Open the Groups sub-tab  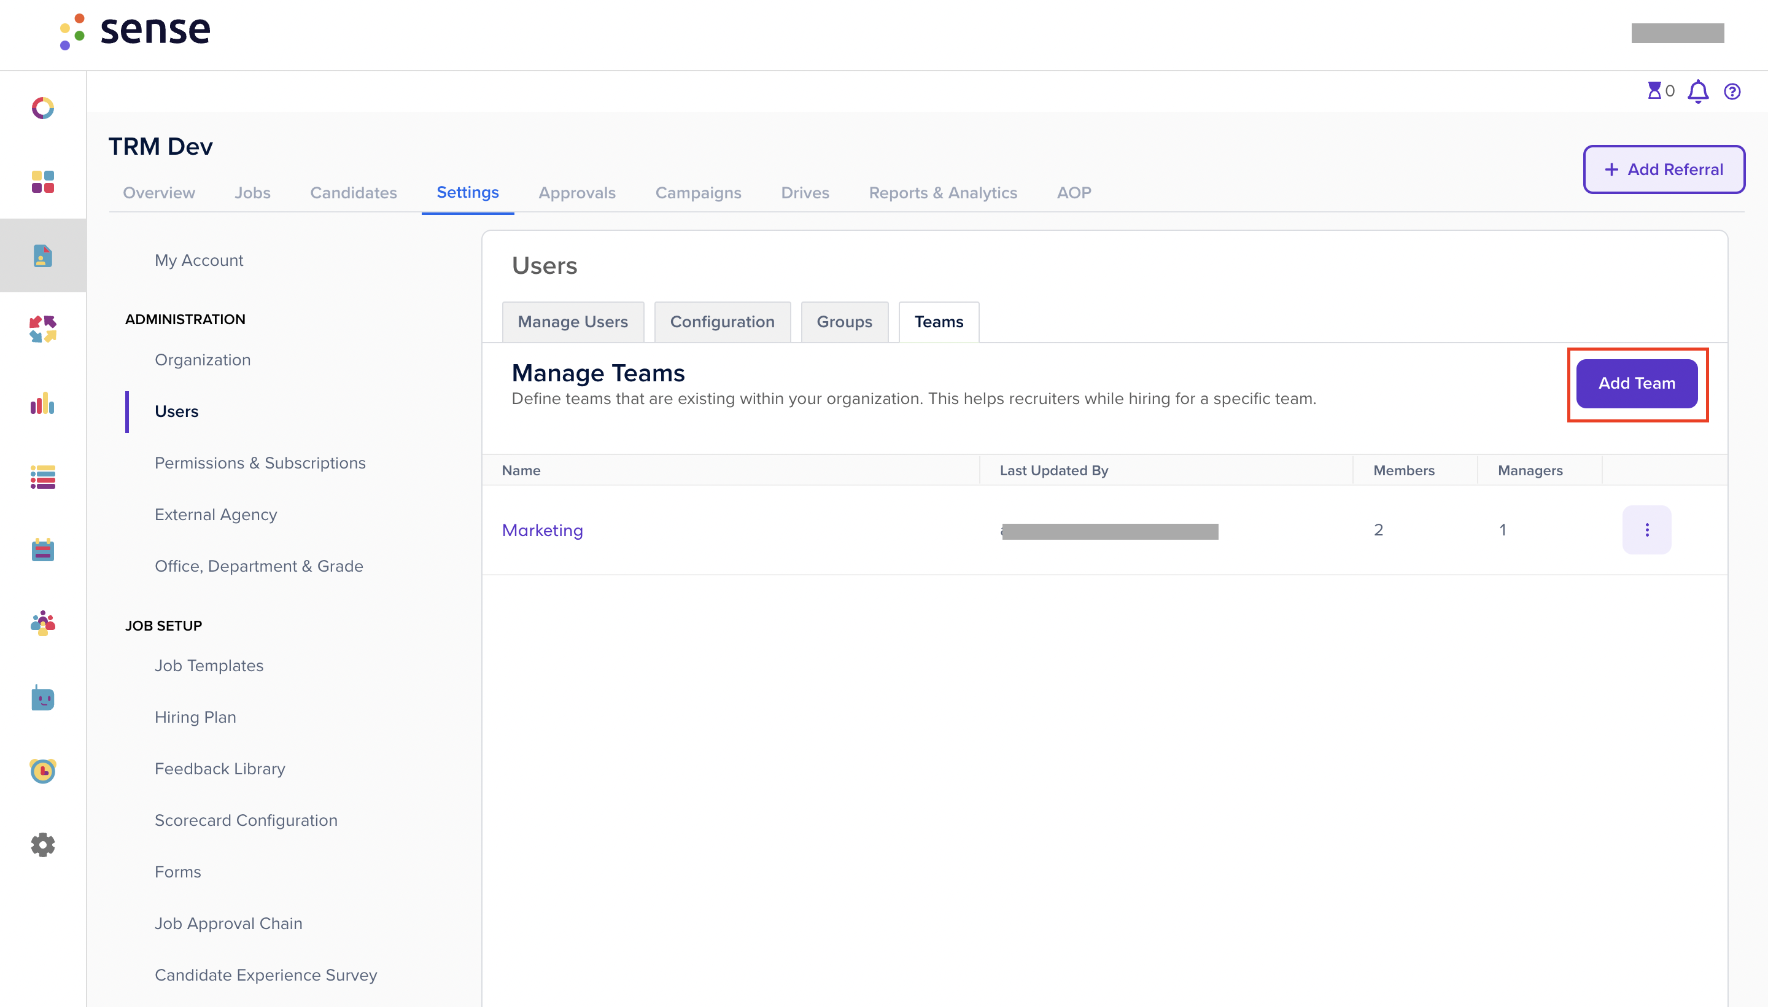click(844, 322)
